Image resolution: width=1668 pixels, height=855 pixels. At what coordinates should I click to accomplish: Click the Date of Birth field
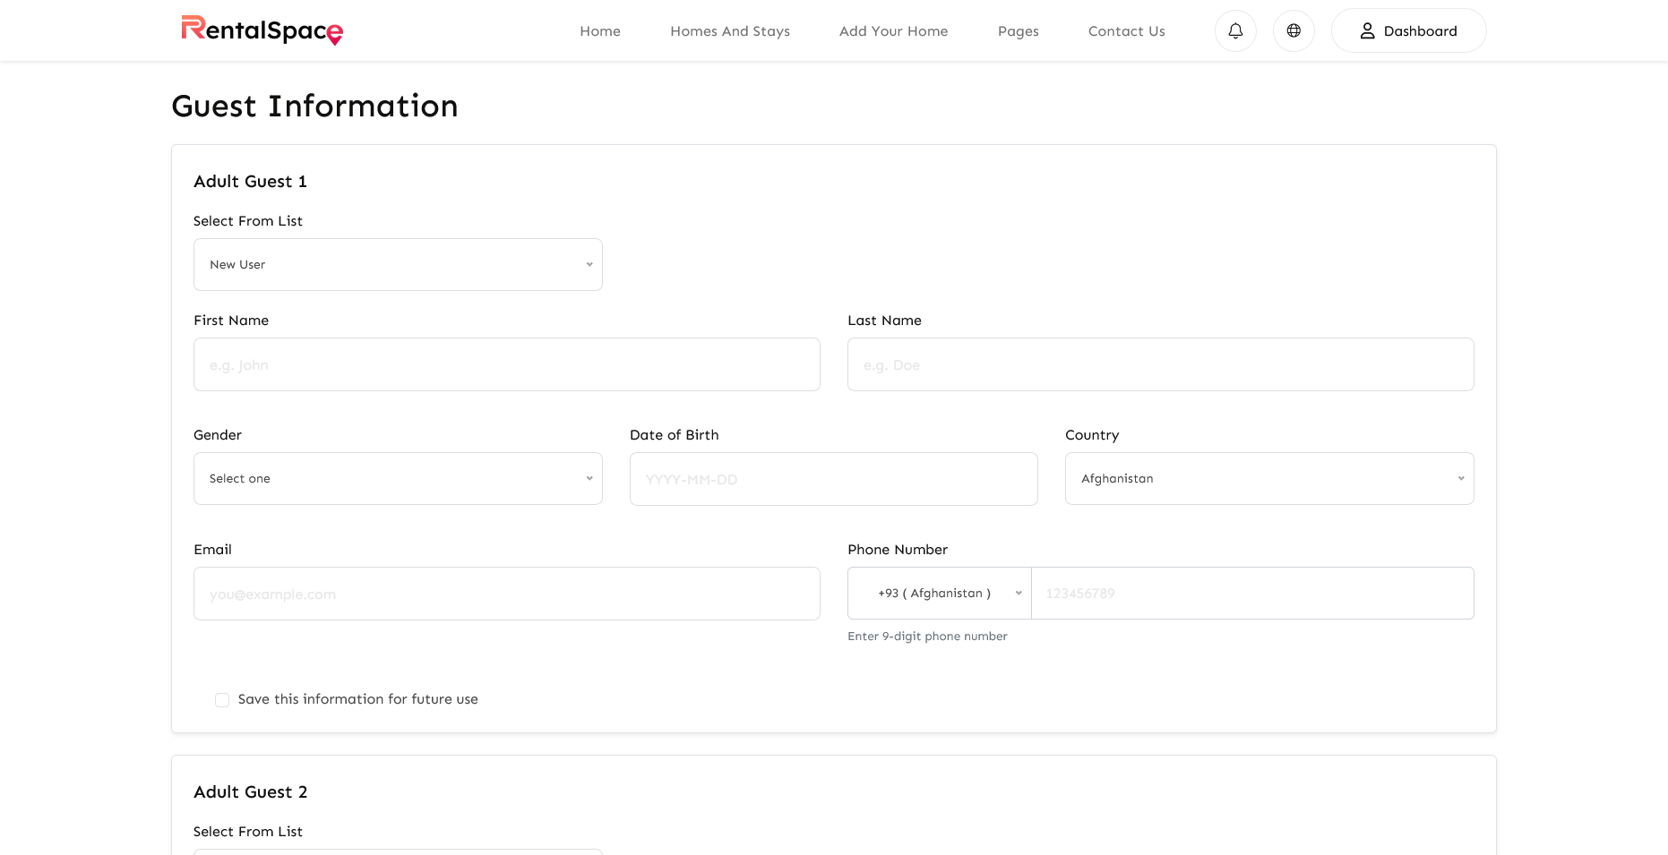click(x=833, y=479)
